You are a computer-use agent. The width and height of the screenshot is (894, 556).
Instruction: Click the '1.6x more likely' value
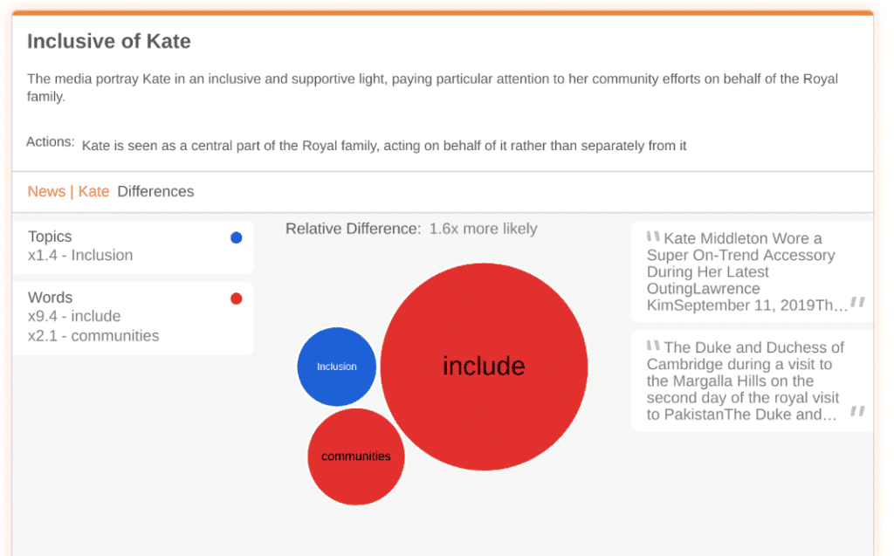coord(483,229)
